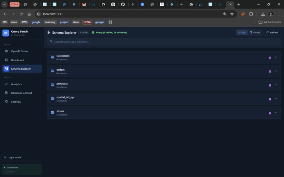Screen dimensions: 284x177
Task: Click the Query Bench logo icon
Action: (6, 33)
